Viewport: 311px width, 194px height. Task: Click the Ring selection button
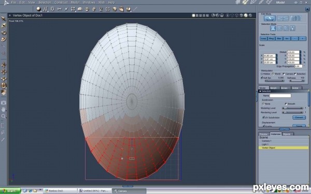pyautogui.click(x=271, y=39)
